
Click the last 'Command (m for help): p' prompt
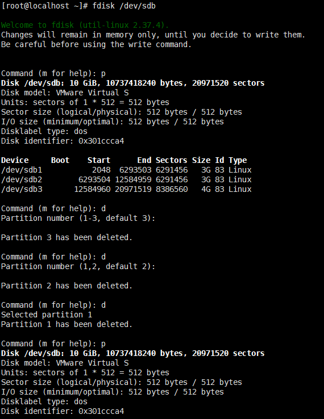click(x=53, y=343)
